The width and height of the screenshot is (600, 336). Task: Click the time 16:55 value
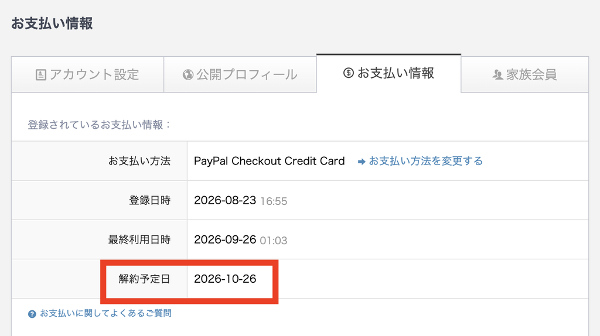click(274, 201)
